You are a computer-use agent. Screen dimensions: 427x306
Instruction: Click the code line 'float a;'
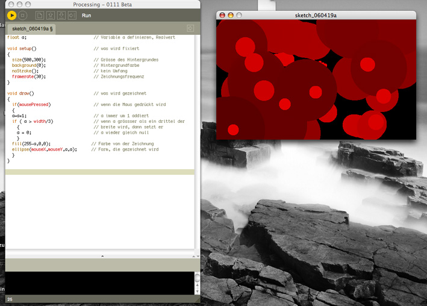tap(17, 37)
